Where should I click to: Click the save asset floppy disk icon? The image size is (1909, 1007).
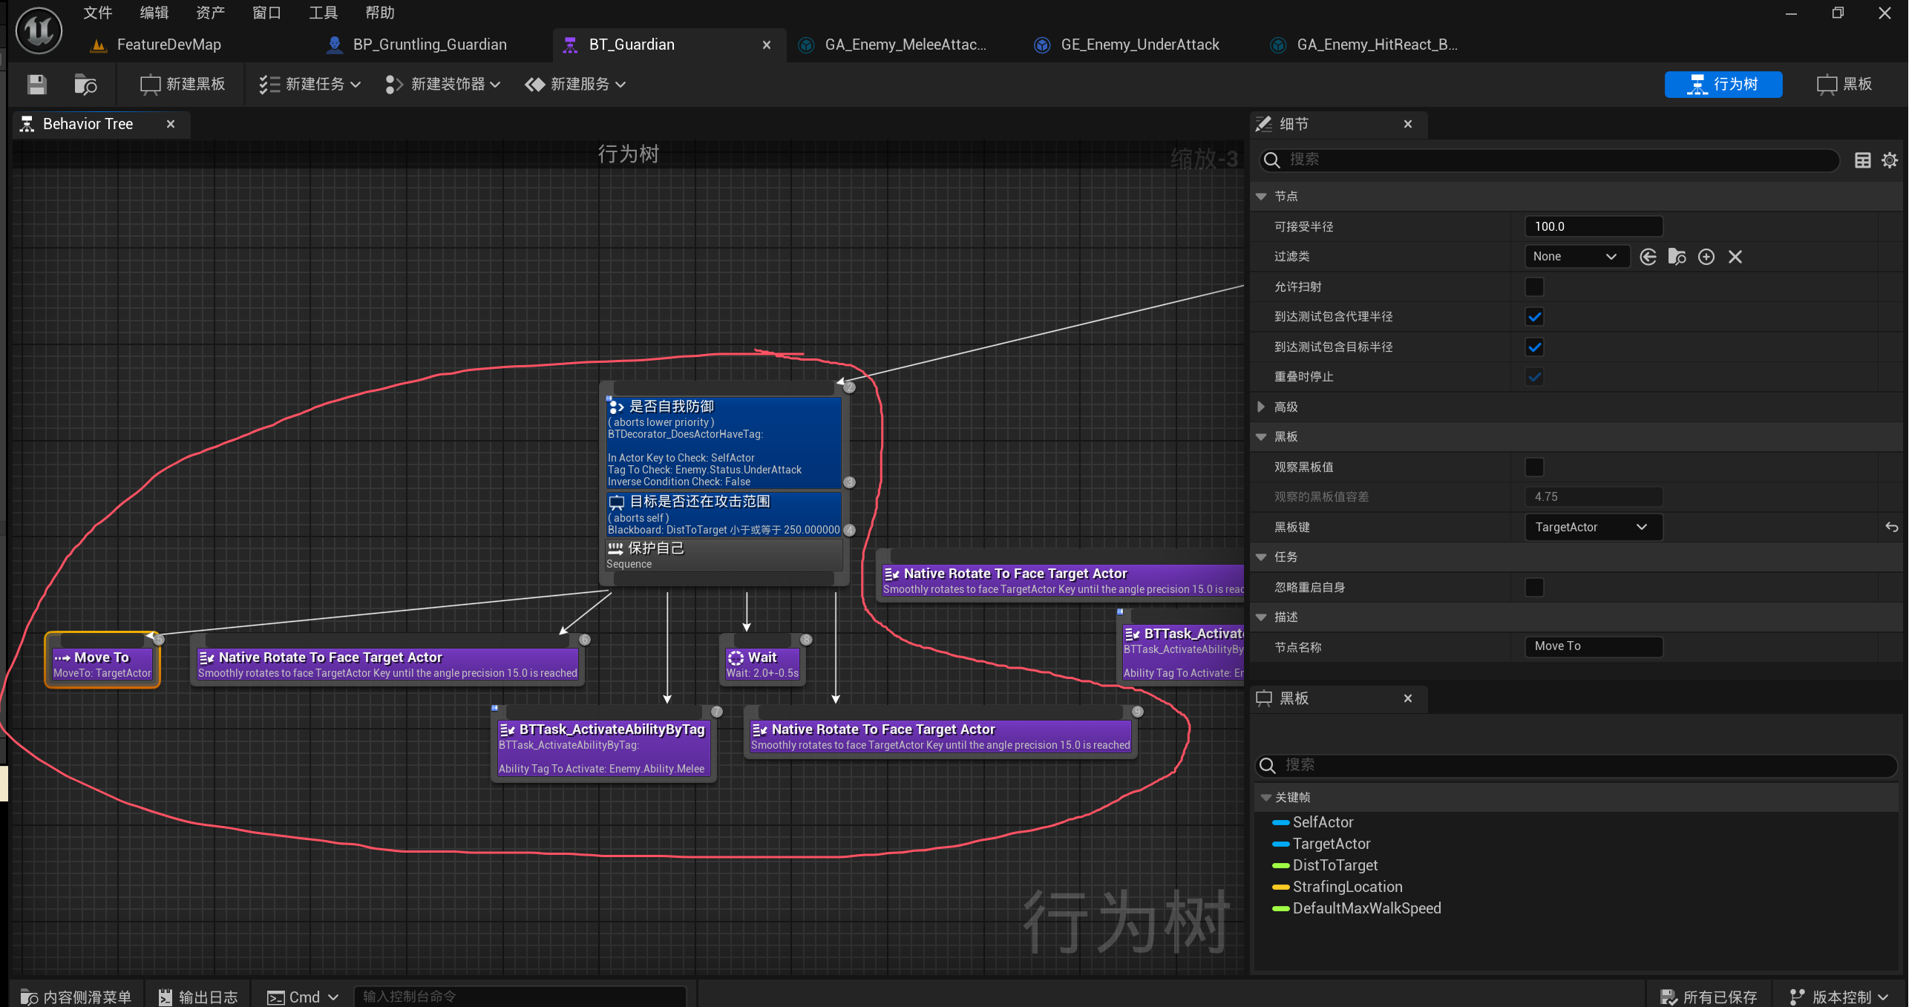(x=36, y=85)
